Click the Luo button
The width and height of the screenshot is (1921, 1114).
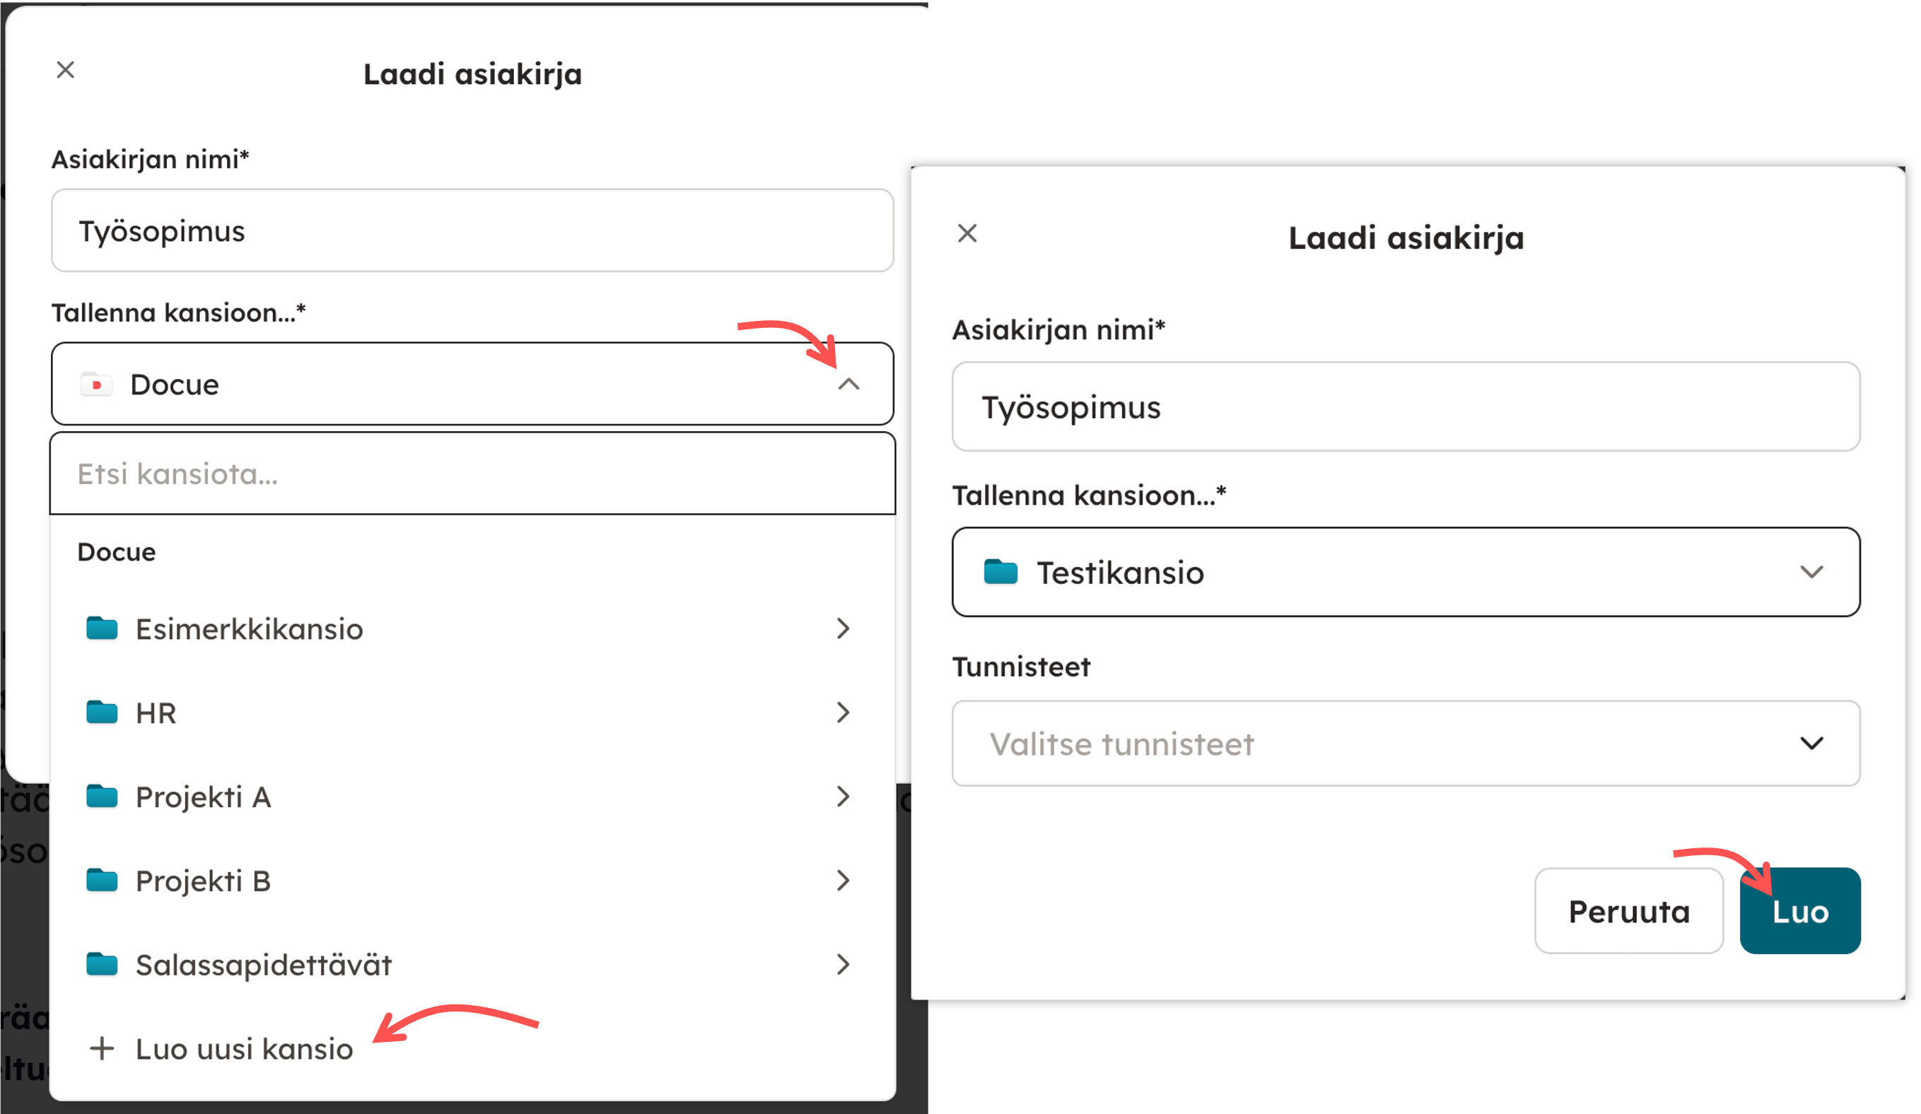coord(1800,910)
